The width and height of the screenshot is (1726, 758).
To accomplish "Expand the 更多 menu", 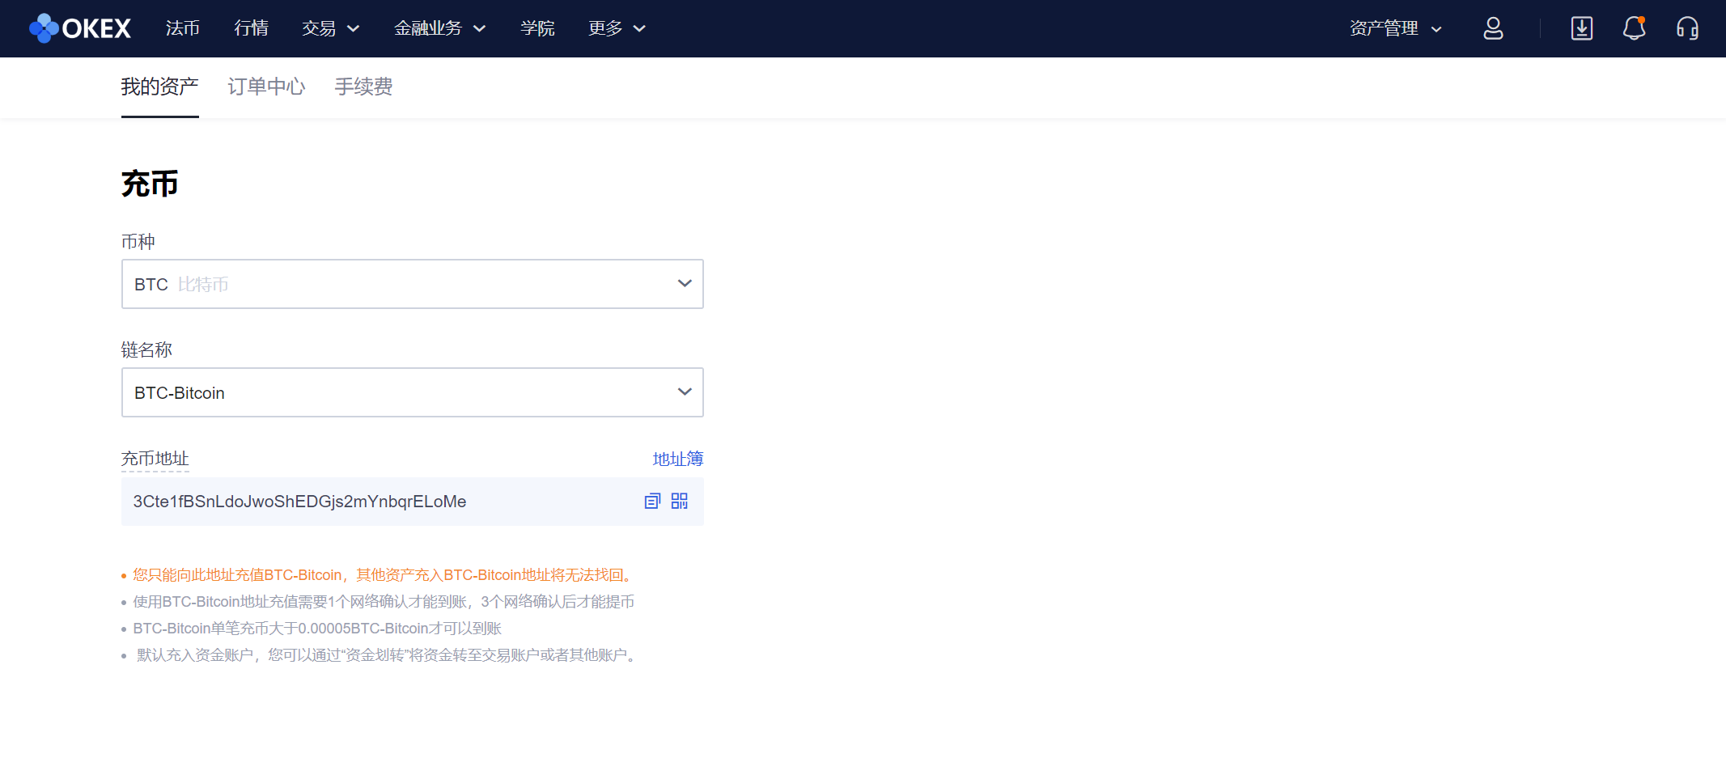I will click(617, 28).
